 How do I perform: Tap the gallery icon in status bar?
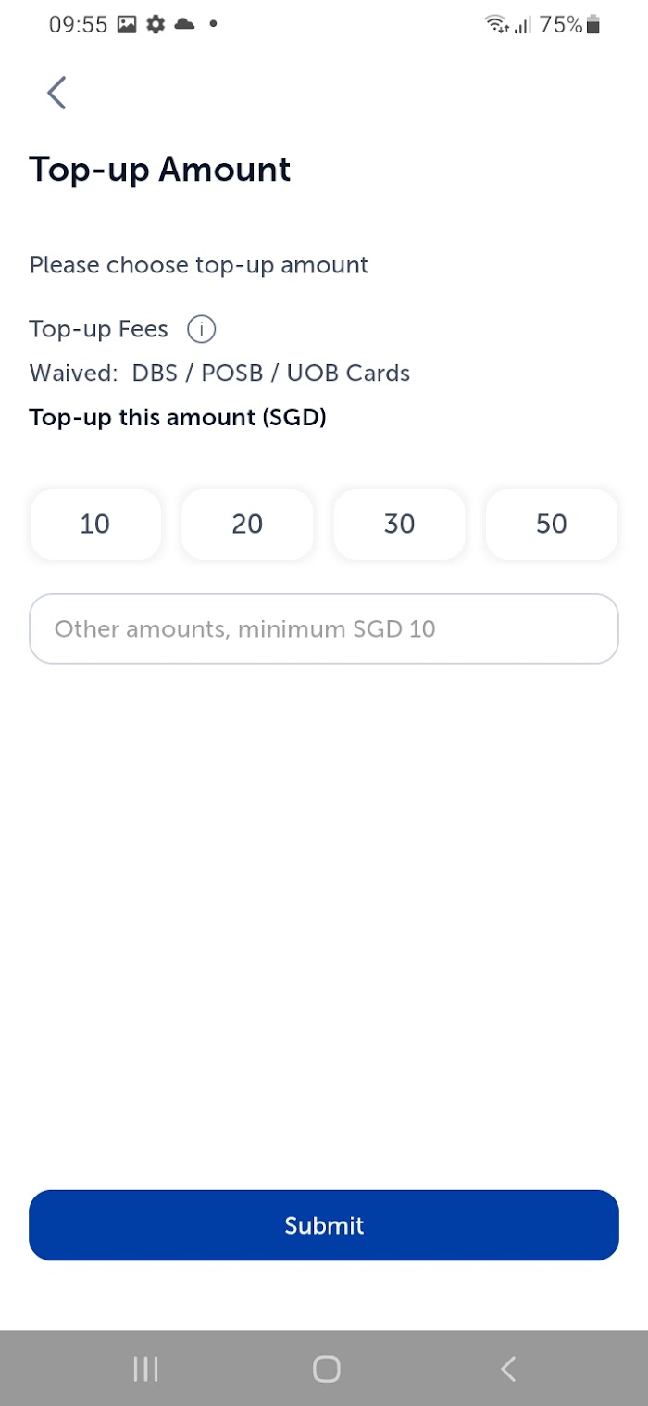click(x=127, y=25)
